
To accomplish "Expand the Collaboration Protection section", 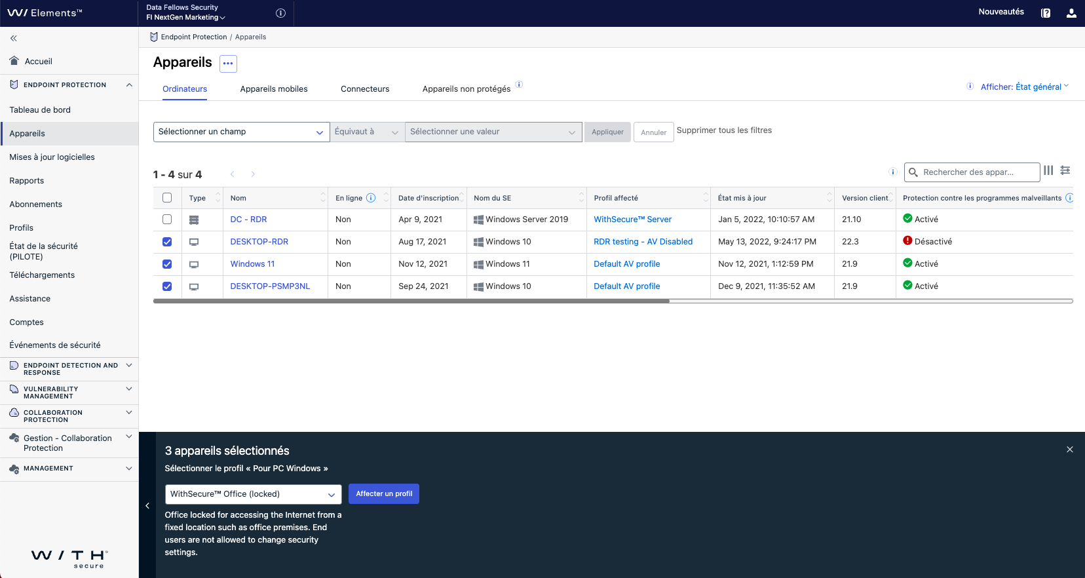I will click(x=129, y=412).
